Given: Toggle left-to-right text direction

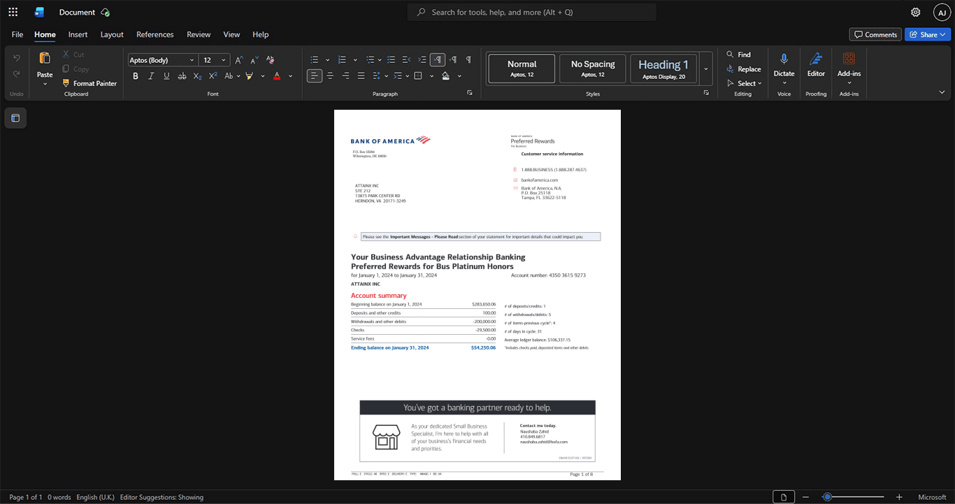Looking at the screenshot, I should [x=438, y=60].
